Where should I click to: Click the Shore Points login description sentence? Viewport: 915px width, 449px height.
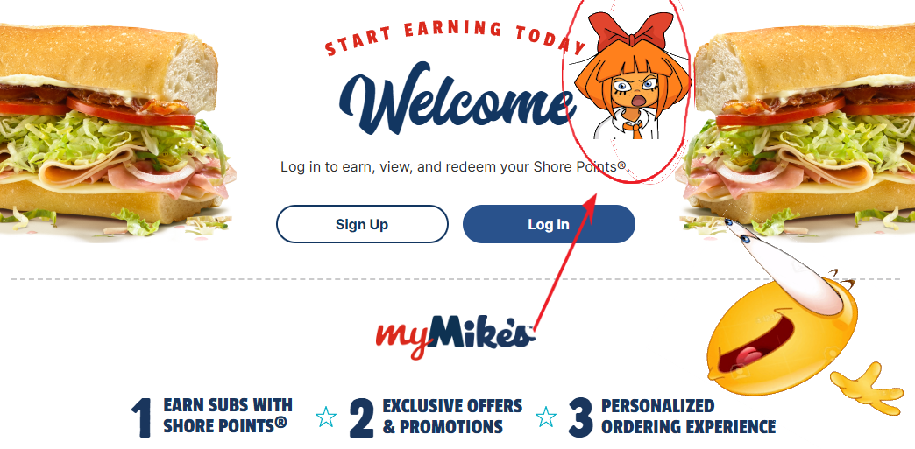pos(454,167)
